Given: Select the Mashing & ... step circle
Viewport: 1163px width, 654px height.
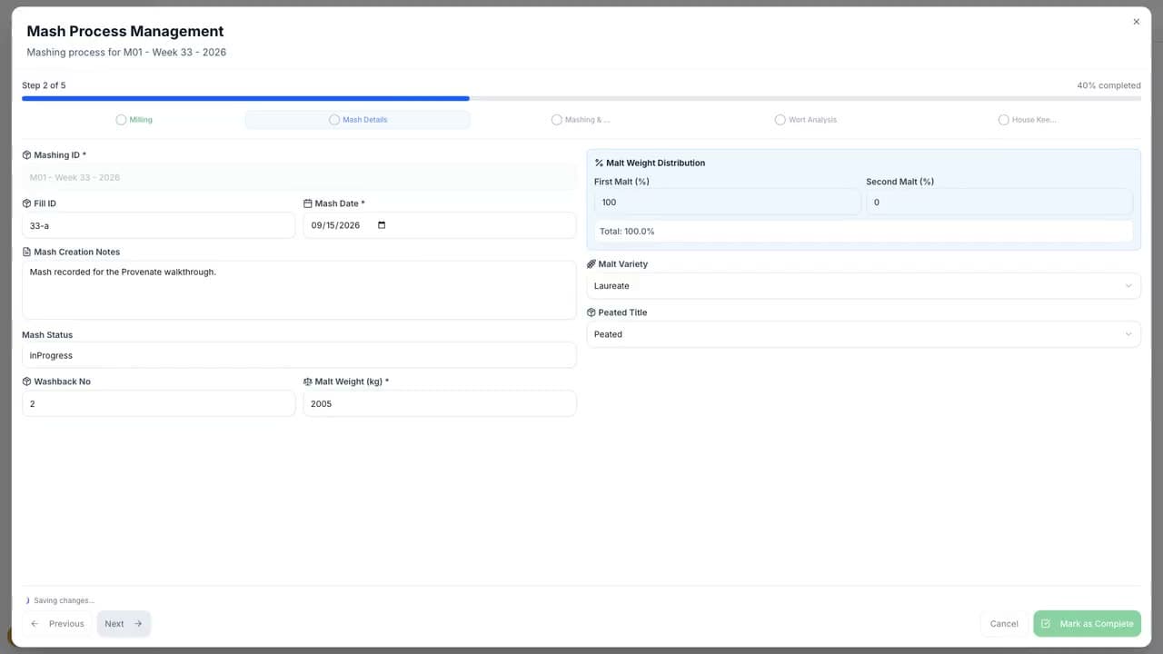Looking at the screenshot, I should click(x=557, y=120).
